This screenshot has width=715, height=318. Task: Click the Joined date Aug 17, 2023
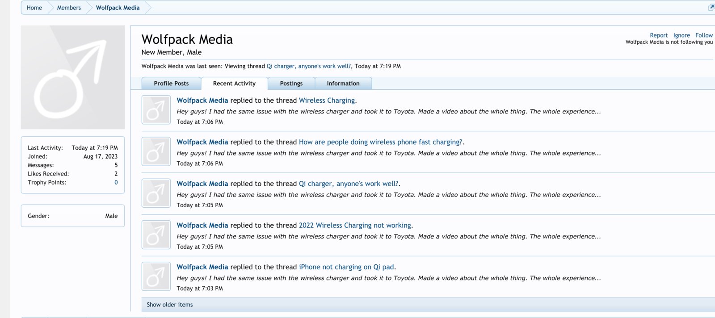tap(101, 156)
